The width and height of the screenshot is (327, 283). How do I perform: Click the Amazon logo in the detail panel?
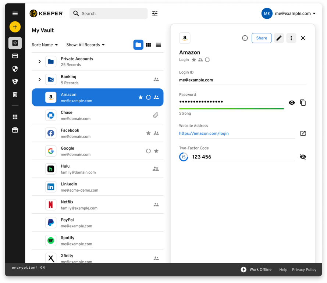tap(185, 38)
